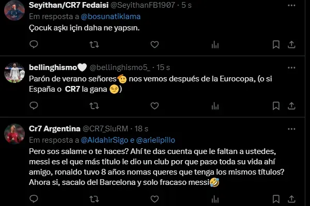310x206 pixels.
Task: Bookmark Seyithan/CR7 Fedaisi's tweet
Action: (276, 45)
